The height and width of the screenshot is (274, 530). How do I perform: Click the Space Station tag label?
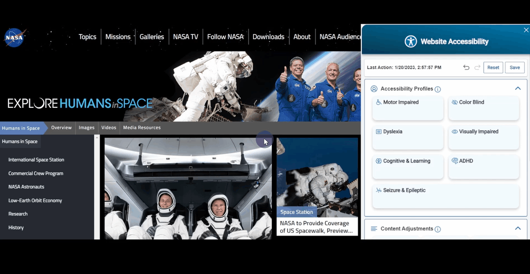[x=297, y=212]
